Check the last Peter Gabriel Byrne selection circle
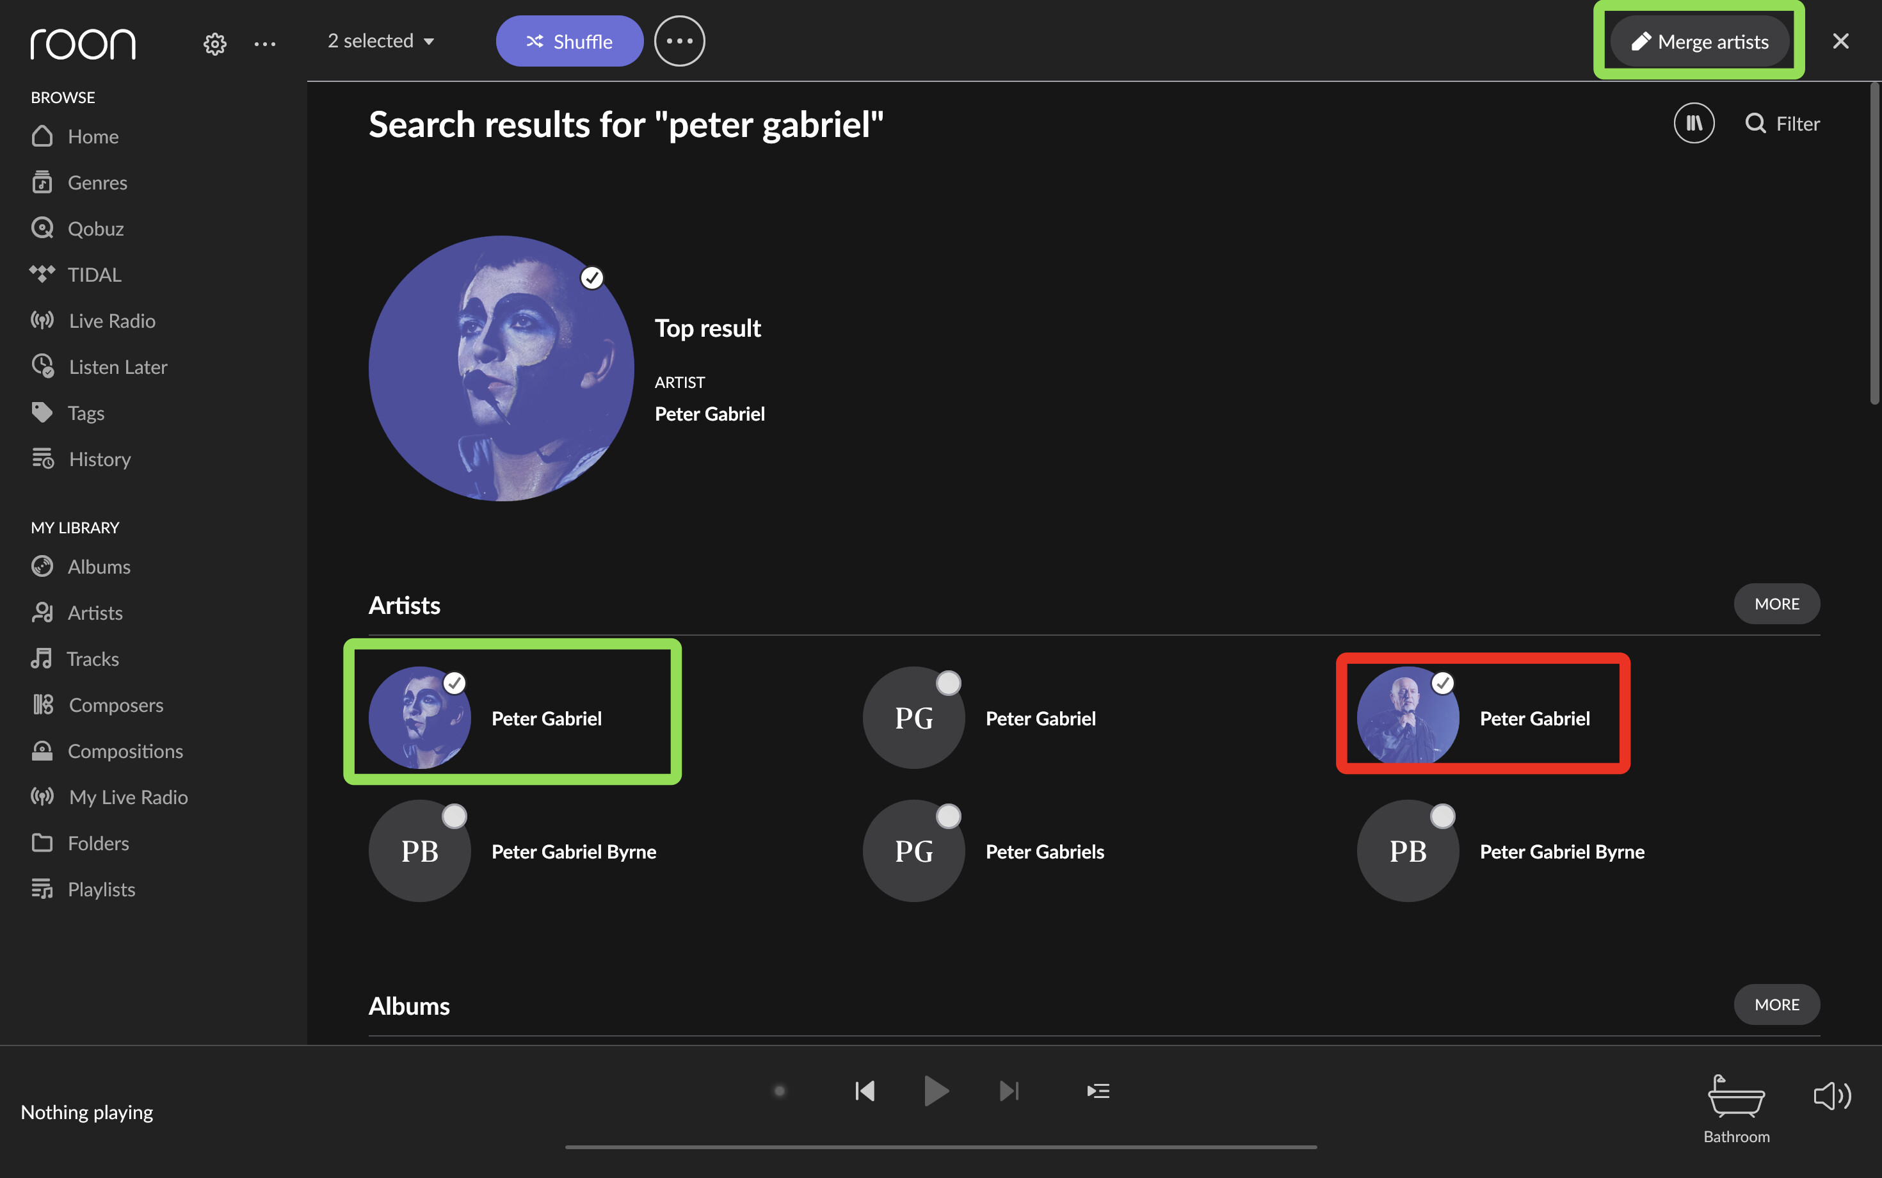Image resolution: width=1882 pixels, height=1178 pixels. [x=1442, y=816]
